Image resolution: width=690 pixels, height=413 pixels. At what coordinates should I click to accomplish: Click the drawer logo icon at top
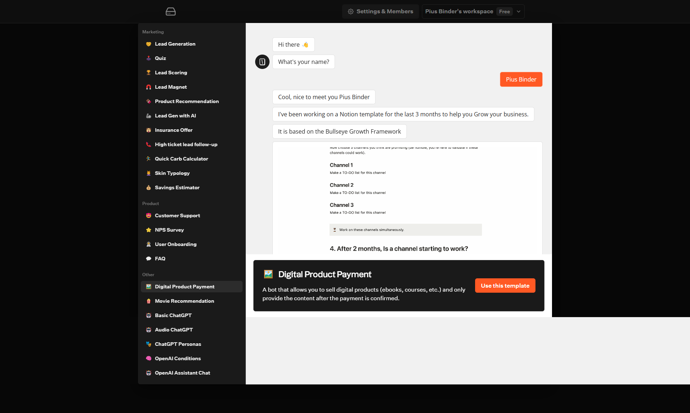pos(170,11)
